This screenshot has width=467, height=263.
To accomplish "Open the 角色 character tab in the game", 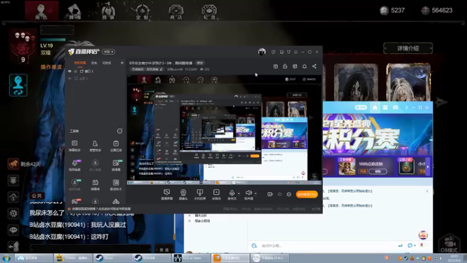I will coord(41,11).
